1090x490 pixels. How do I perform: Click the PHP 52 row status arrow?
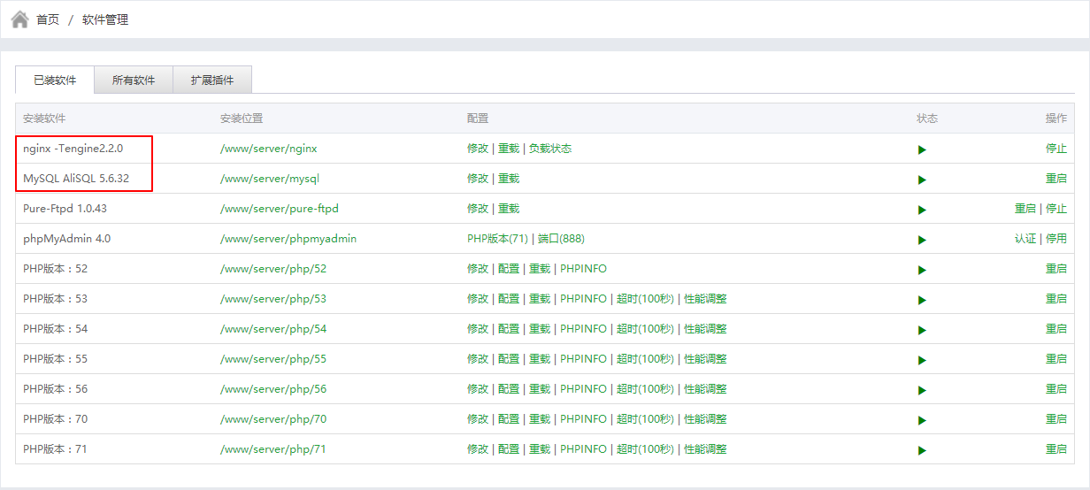[922, 270]
